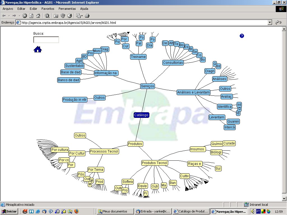Viewport: 287px width, 215px height.
Task: Click the Iniciar start button
Action: coord(9,212)
